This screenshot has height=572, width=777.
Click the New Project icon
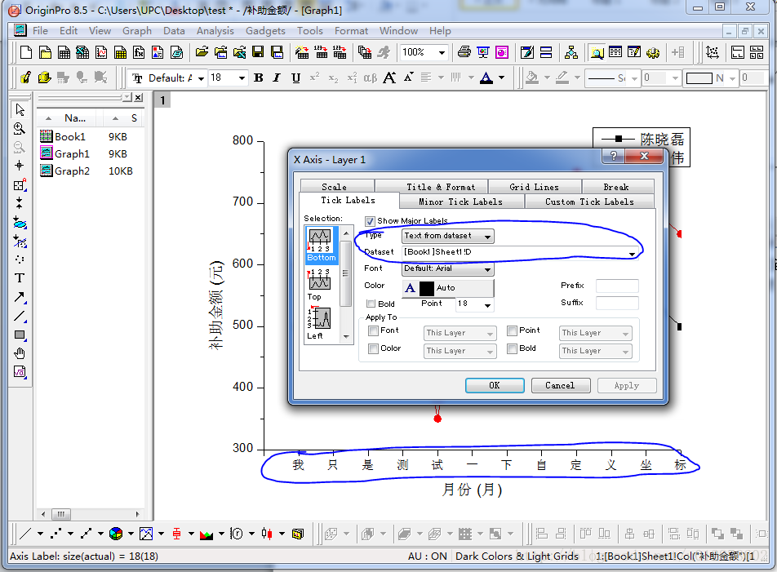(26, 52)
